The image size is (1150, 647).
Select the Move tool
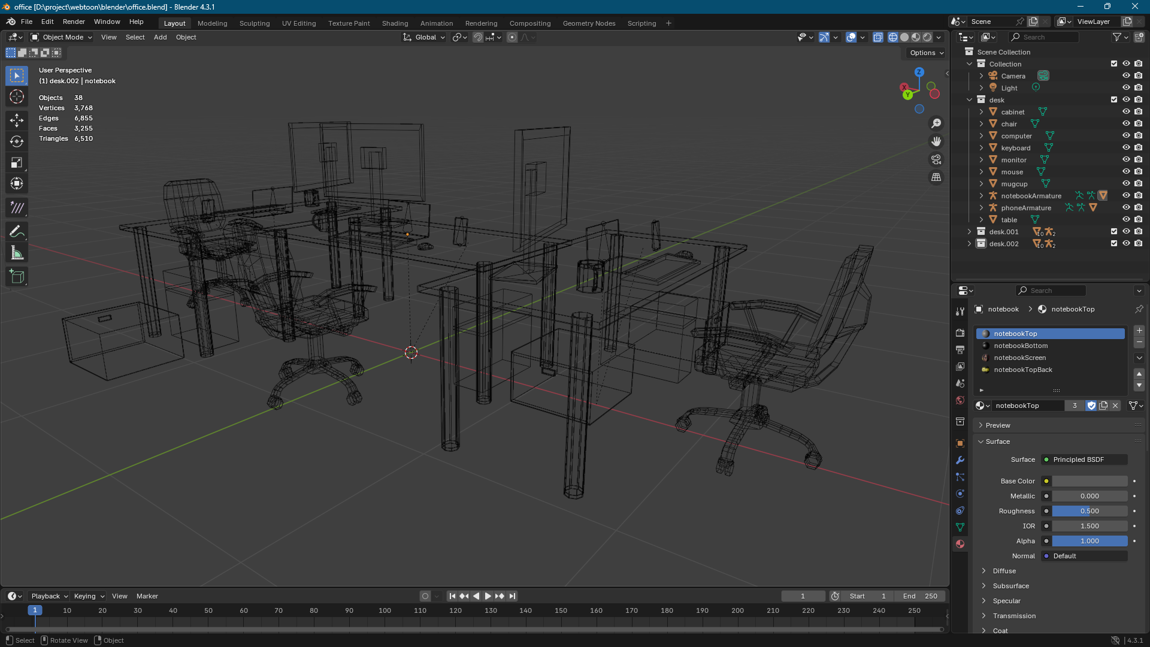17,120
